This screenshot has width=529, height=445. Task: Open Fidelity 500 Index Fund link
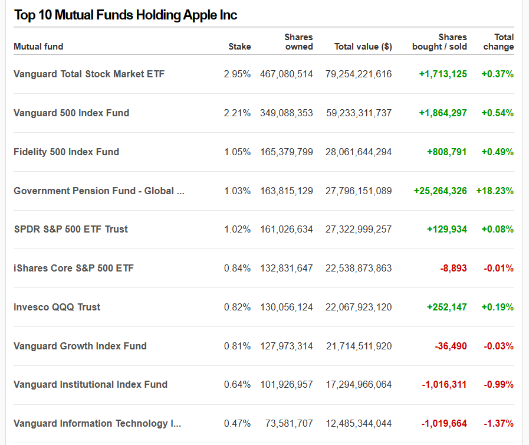66,152
